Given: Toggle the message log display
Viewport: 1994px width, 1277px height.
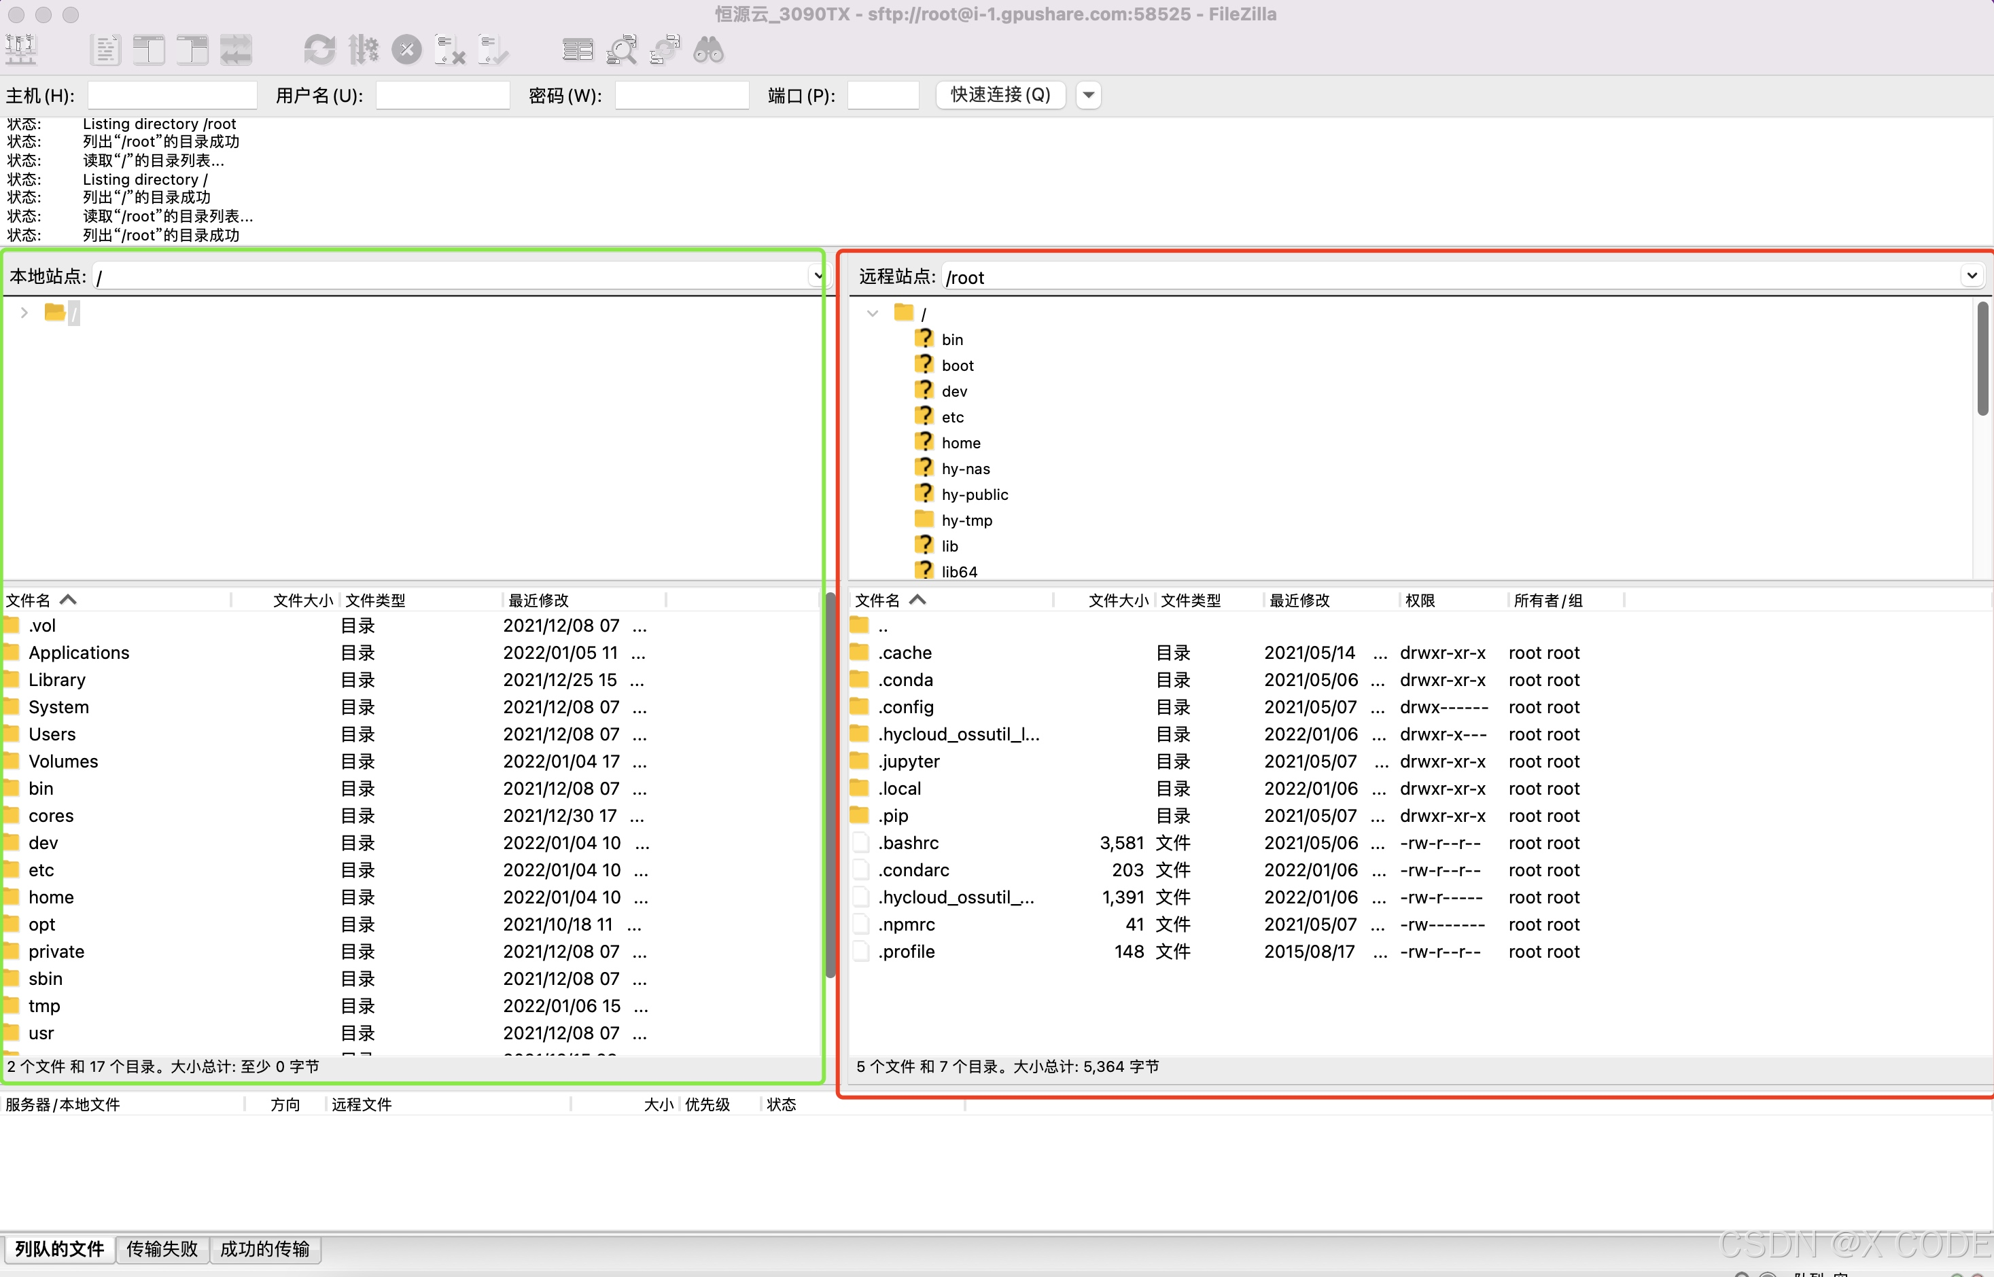Looking at the screenshot, I should pyautogui.click(x=105, y=50).
